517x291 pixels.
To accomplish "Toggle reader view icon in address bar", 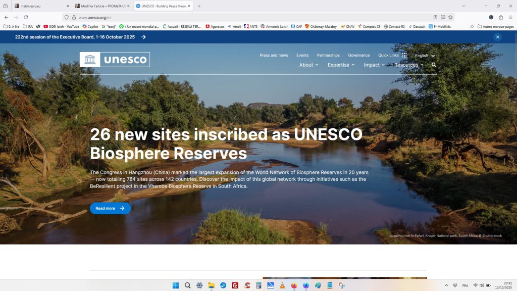I will point(435,17).
